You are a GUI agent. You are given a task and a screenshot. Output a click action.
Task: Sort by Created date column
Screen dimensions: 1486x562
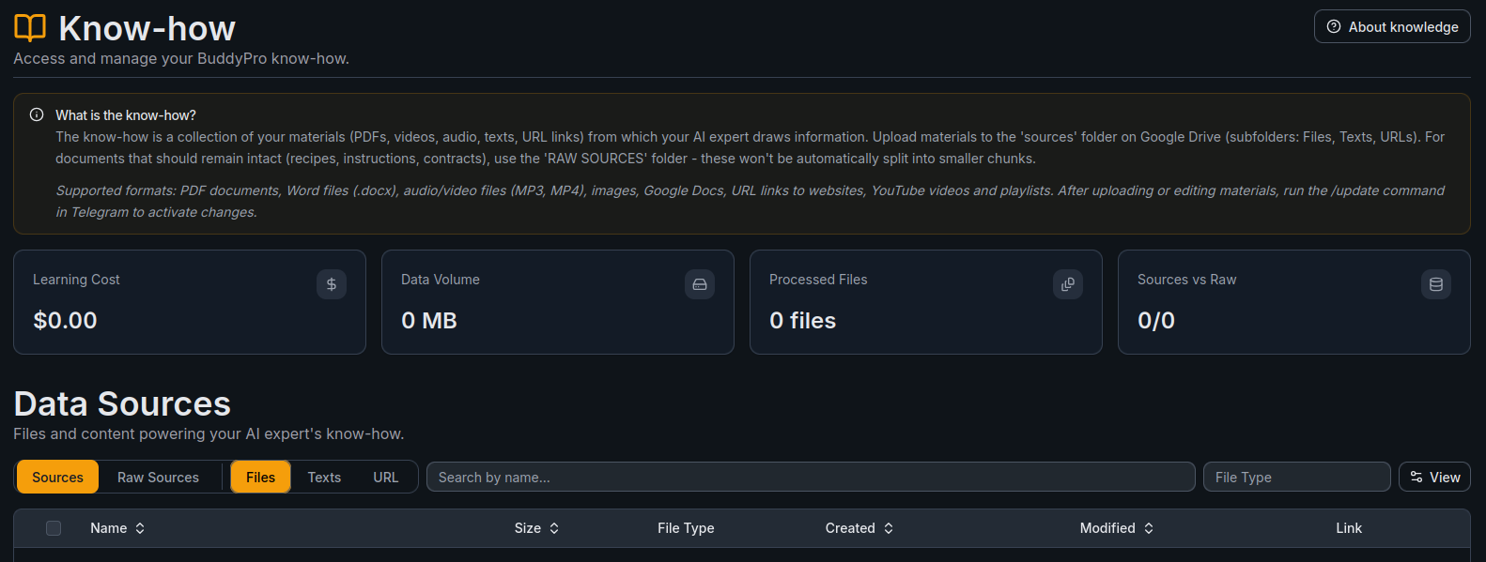pyautogui.click(x=859, y=528)
